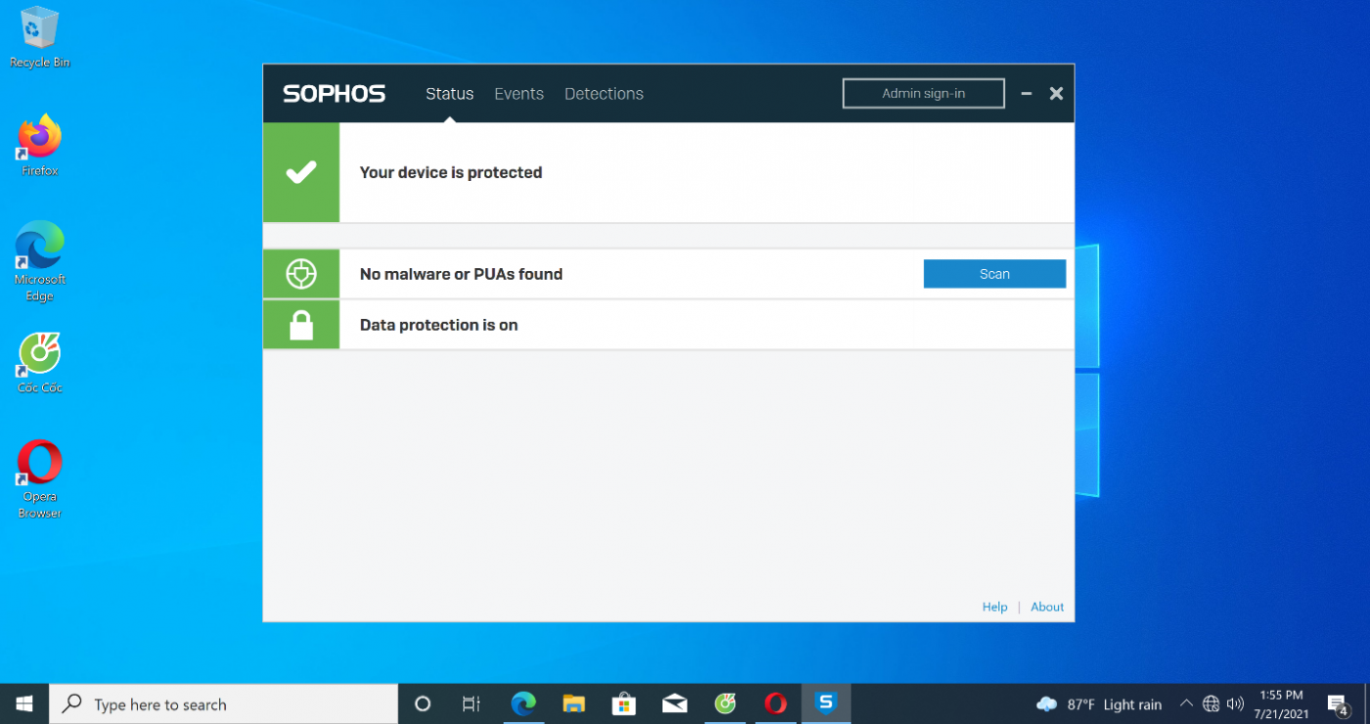The width and height of the screenshot is (1370, 724).
Task: Launch Edge from the taskbar
Action: (524, 703)
